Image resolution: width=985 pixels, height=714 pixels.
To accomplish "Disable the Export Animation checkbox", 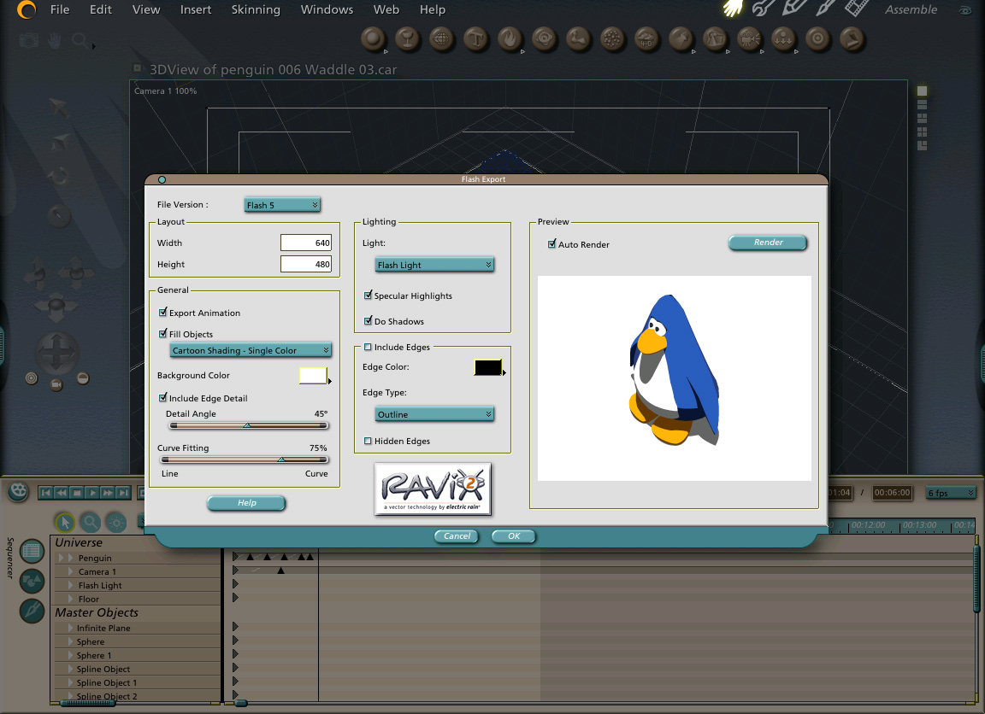I will point(163,313).
